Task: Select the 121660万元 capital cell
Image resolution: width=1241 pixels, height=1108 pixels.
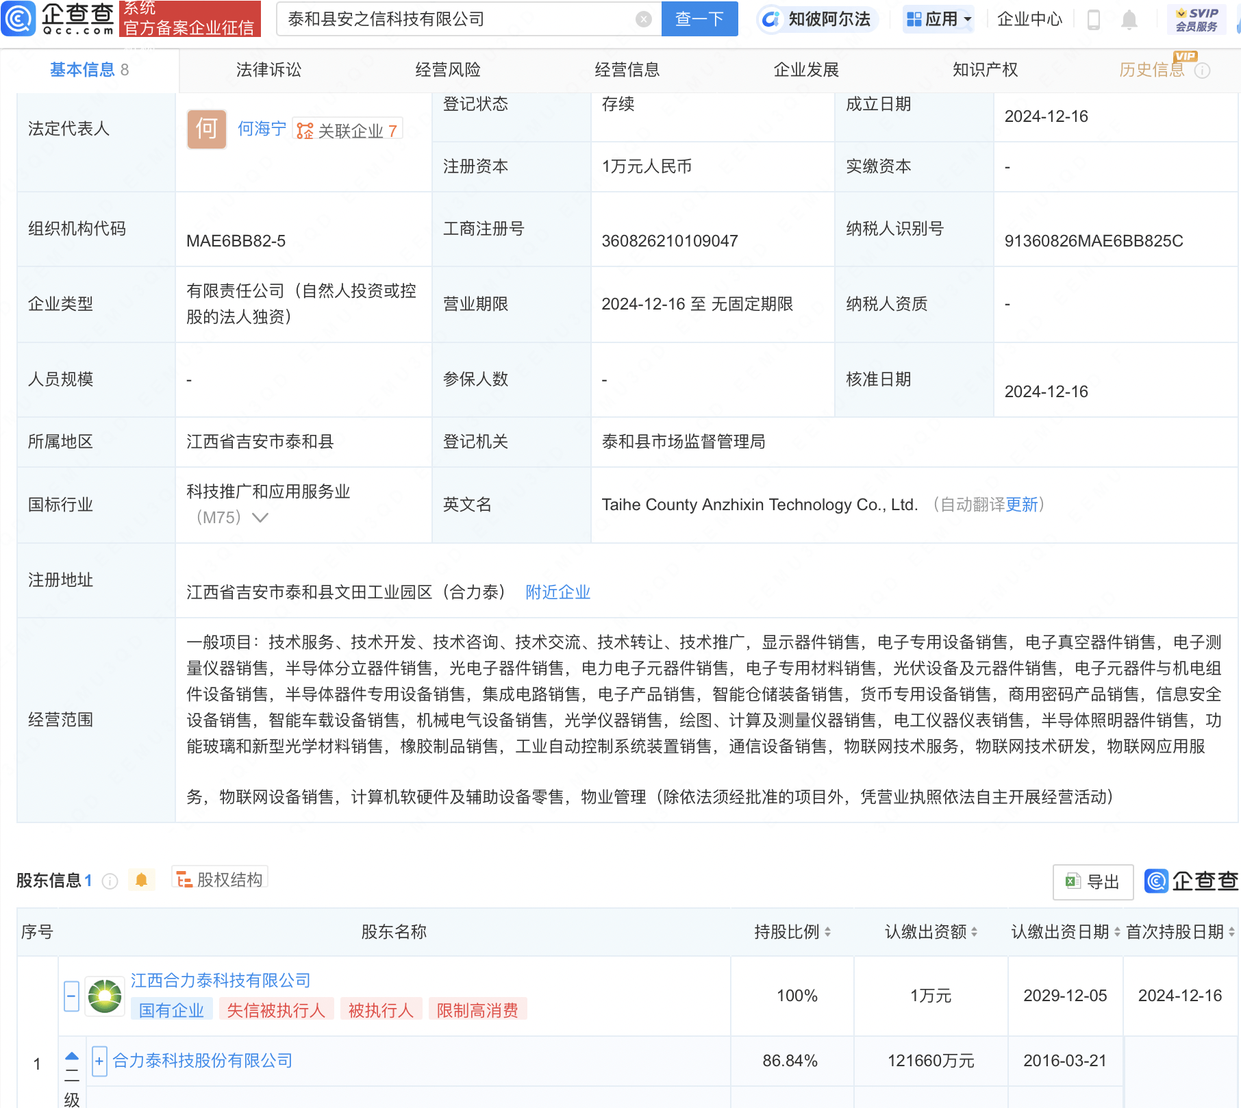Action: coord(931,1061)
